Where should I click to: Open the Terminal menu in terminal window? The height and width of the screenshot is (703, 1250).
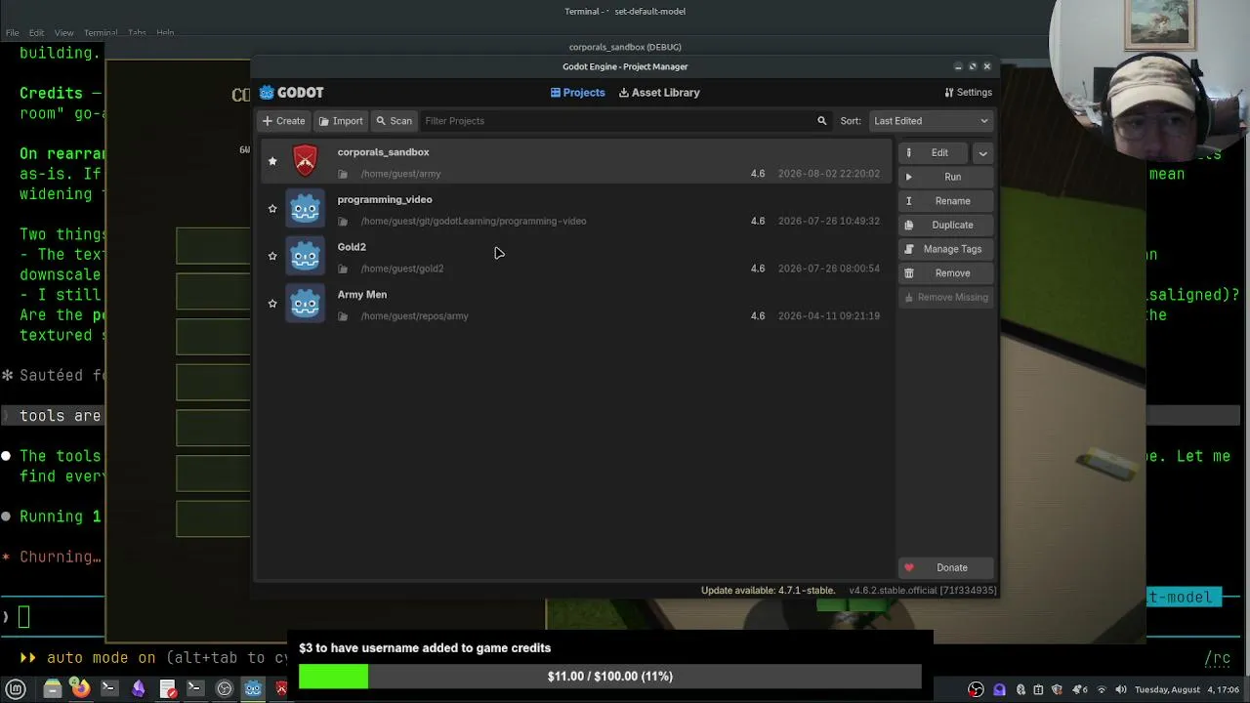101,32
